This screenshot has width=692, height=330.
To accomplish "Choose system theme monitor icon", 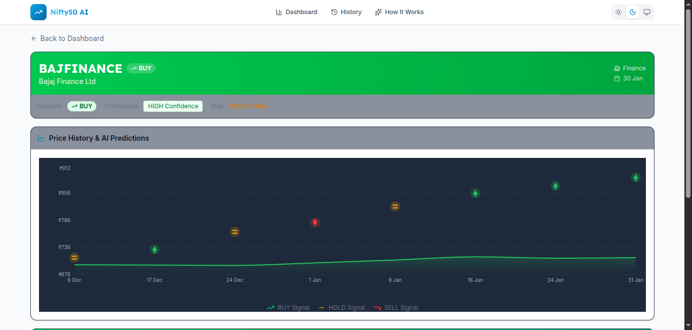I will [x=647, y=12].
